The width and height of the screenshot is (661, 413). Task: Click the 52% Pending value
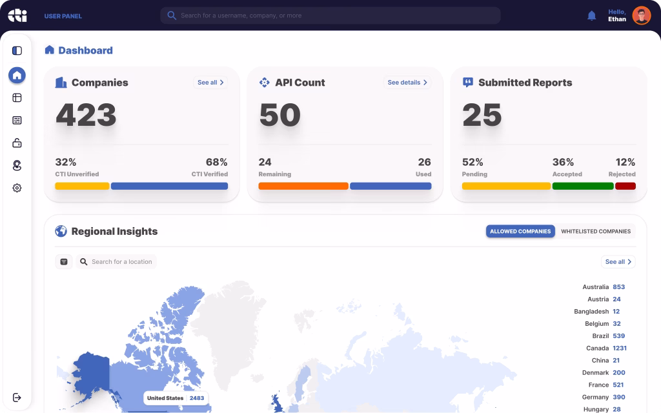tap(473, 162)
